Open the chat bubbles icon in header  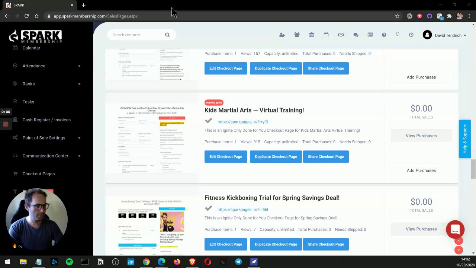tap(356, 35)
